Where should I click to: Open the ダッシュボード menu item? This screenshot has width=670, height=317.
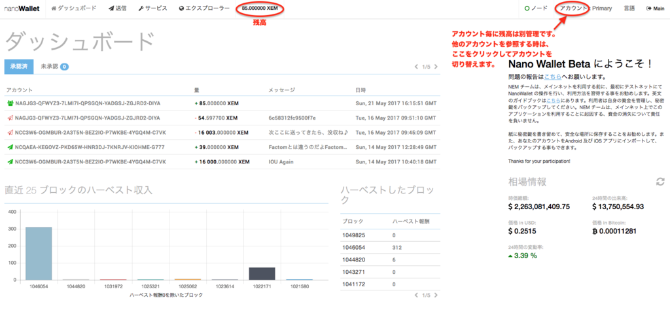[x=74, y=8]
